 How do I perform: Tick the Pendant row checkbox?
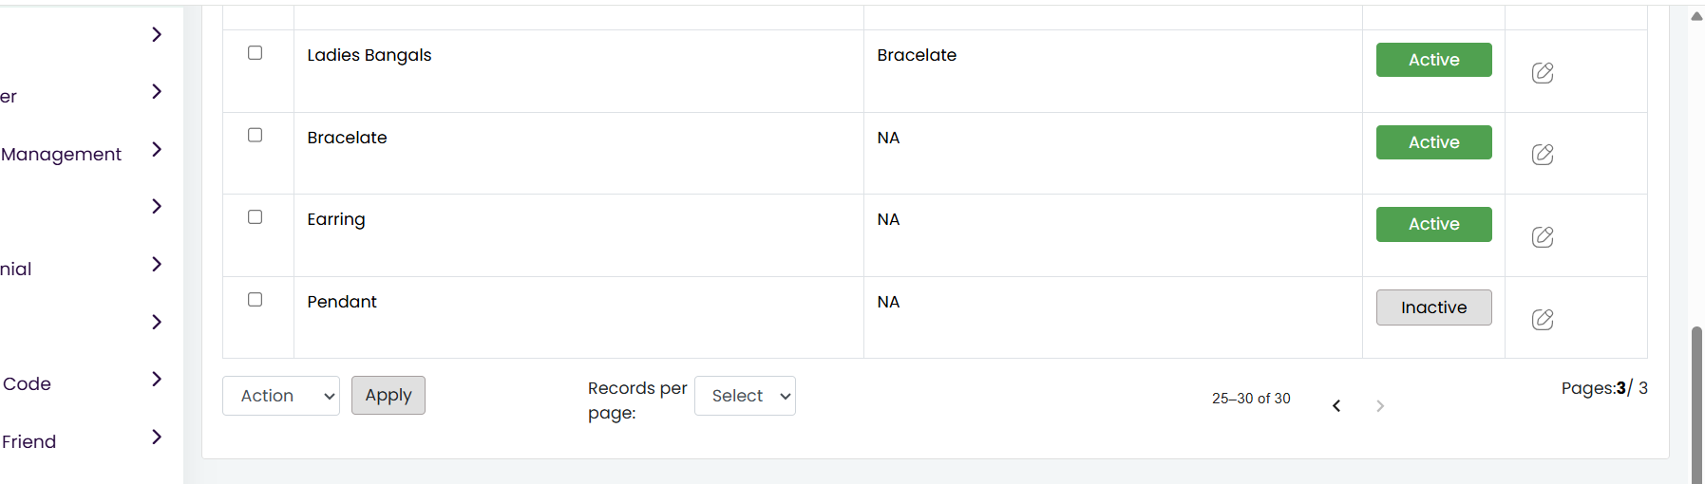click(255, 300)
